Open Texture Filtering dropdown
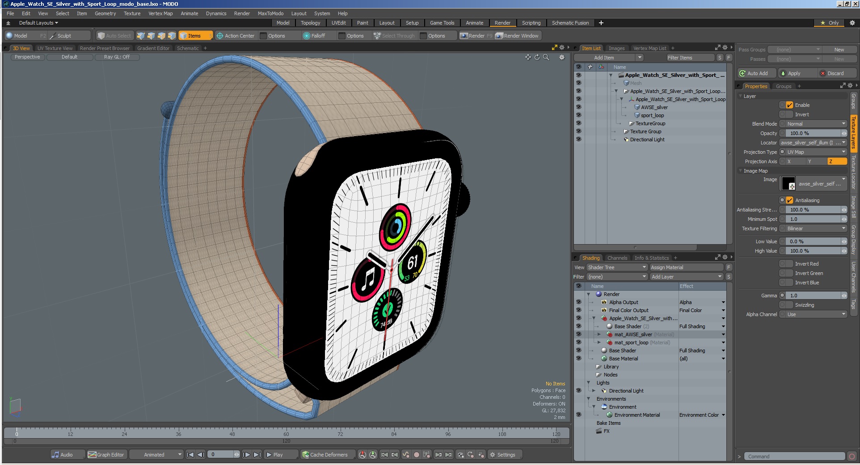This screenshot has width=860, height=465. pos(816,228)
